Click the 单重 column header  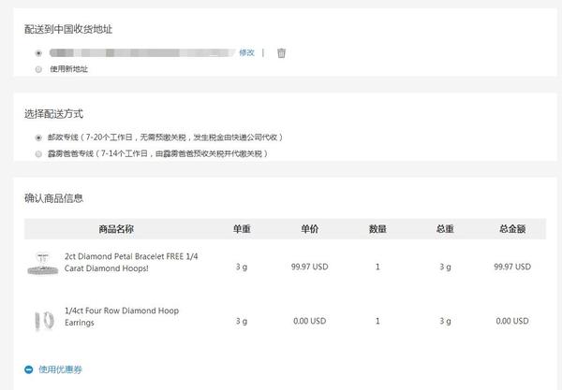point(241,228)
